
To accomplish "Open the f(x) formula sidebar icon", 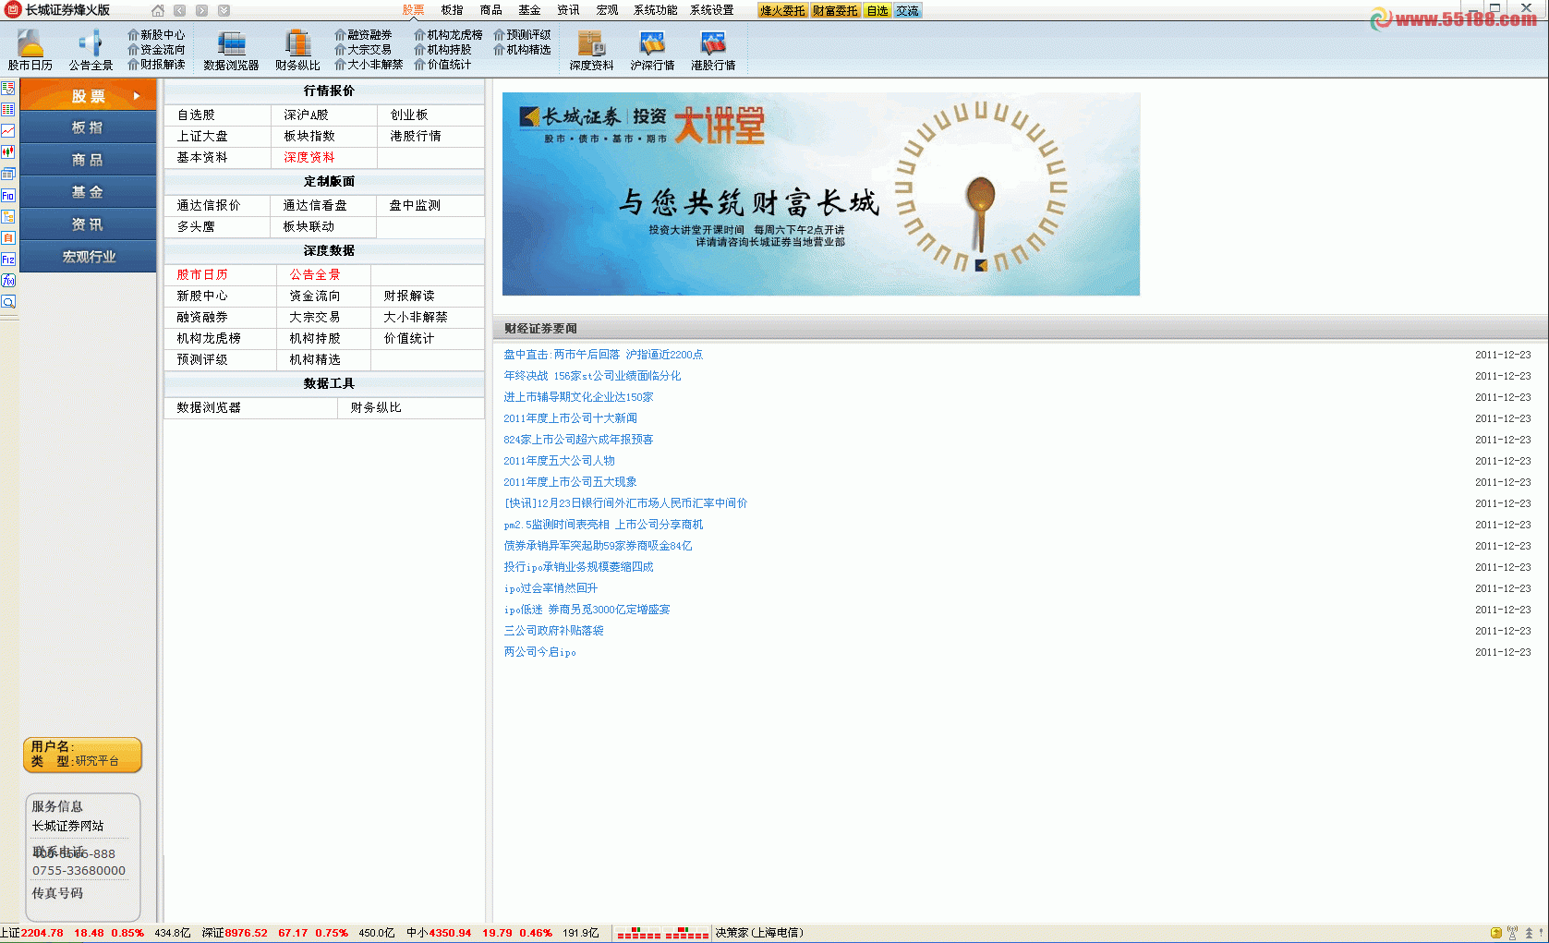I will pos(8,281).
